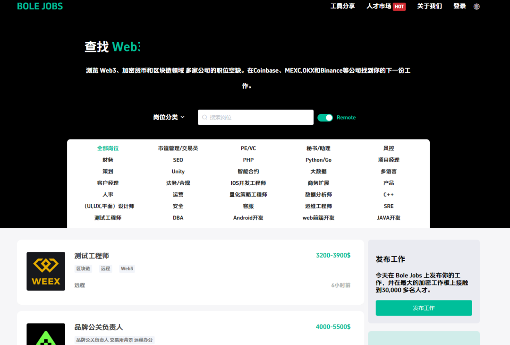This screenshot has width=510, height=345.
Task: Select 大数据 category
Action: pyautogui.click(x=318, y=172)
